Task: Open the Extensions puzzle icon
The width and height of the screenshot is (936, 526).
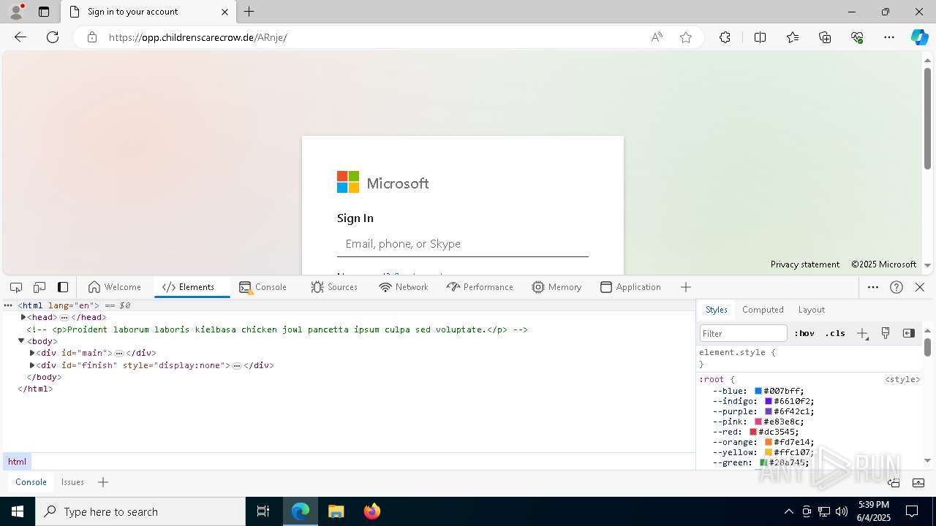Action: [725, 37]
